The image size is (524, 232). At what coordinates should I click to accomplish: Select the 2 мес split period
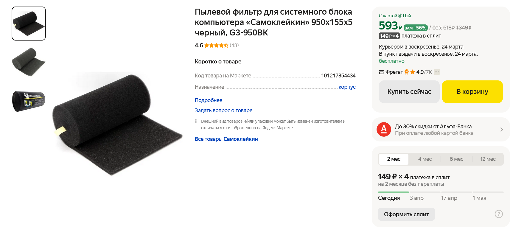(394, 159)
